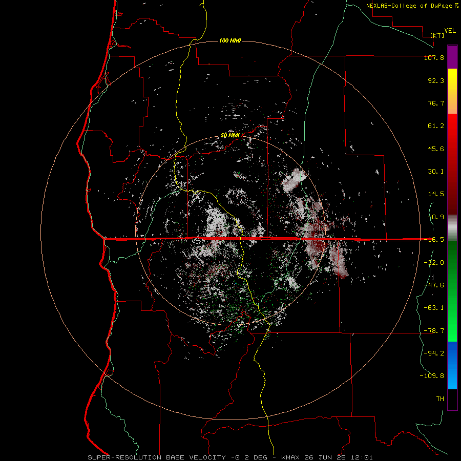Click the [KT] units label
Image resolution: width=461 pixels, height=461 pixels.
pyautogui.click(x=437, y=35)
